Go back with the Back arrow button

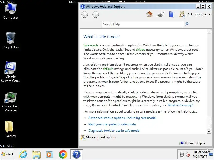(x=85, y=15)
